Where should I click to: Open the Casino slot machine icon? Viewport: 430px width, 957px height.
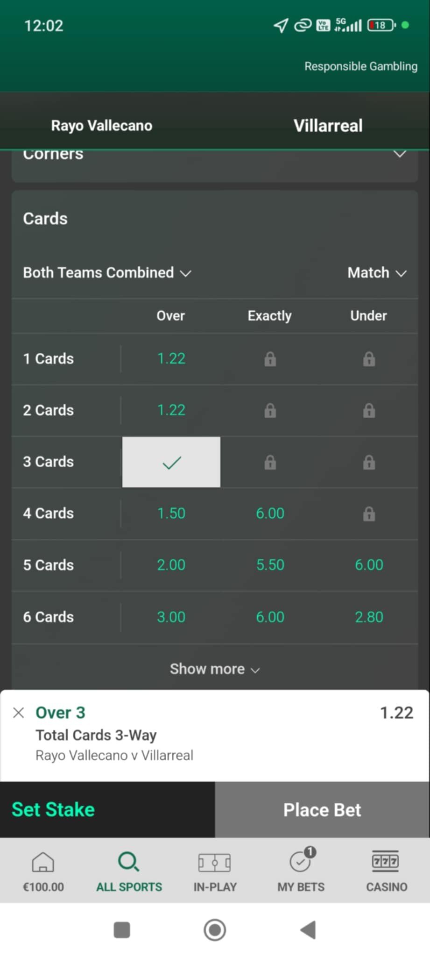(386, 861)
